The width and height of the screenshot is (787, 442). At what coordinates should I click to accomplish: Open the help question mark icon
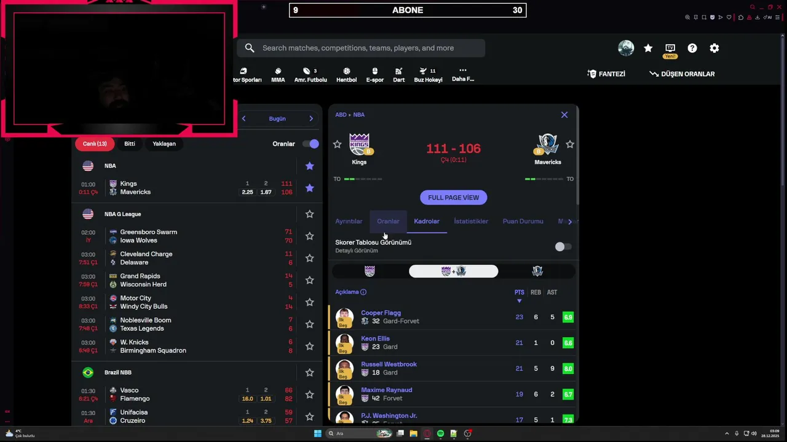click(x=692, y=48)
